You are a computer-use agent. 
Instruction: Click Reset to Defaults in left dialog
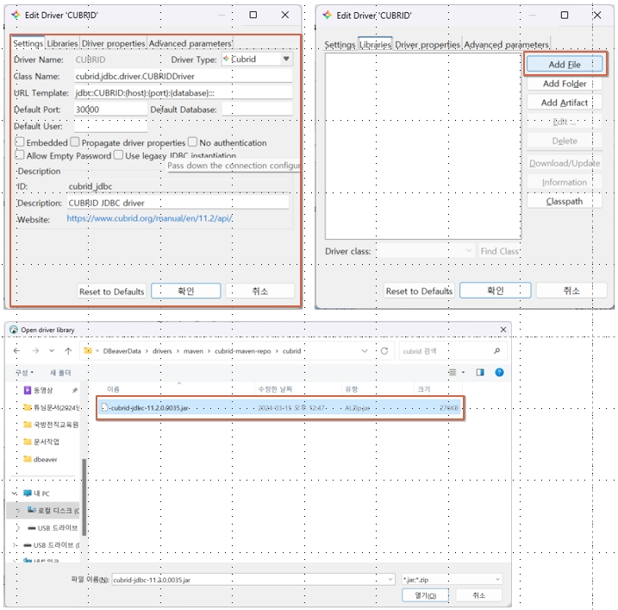click(111, 291)
